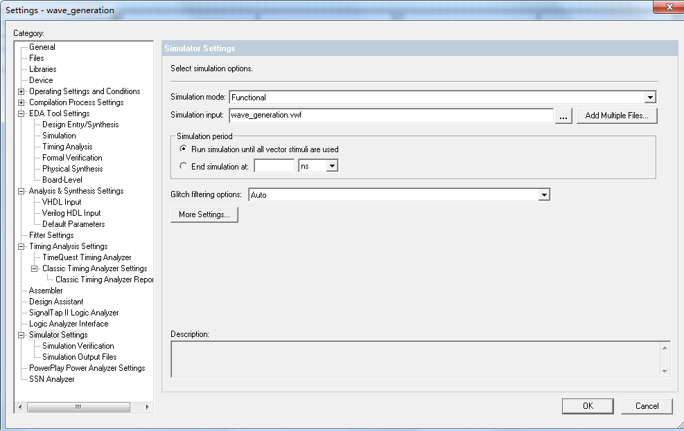Viewport: 684px width, 431px height.
Task: Open Default Parameters item
Action: (73, 224)
